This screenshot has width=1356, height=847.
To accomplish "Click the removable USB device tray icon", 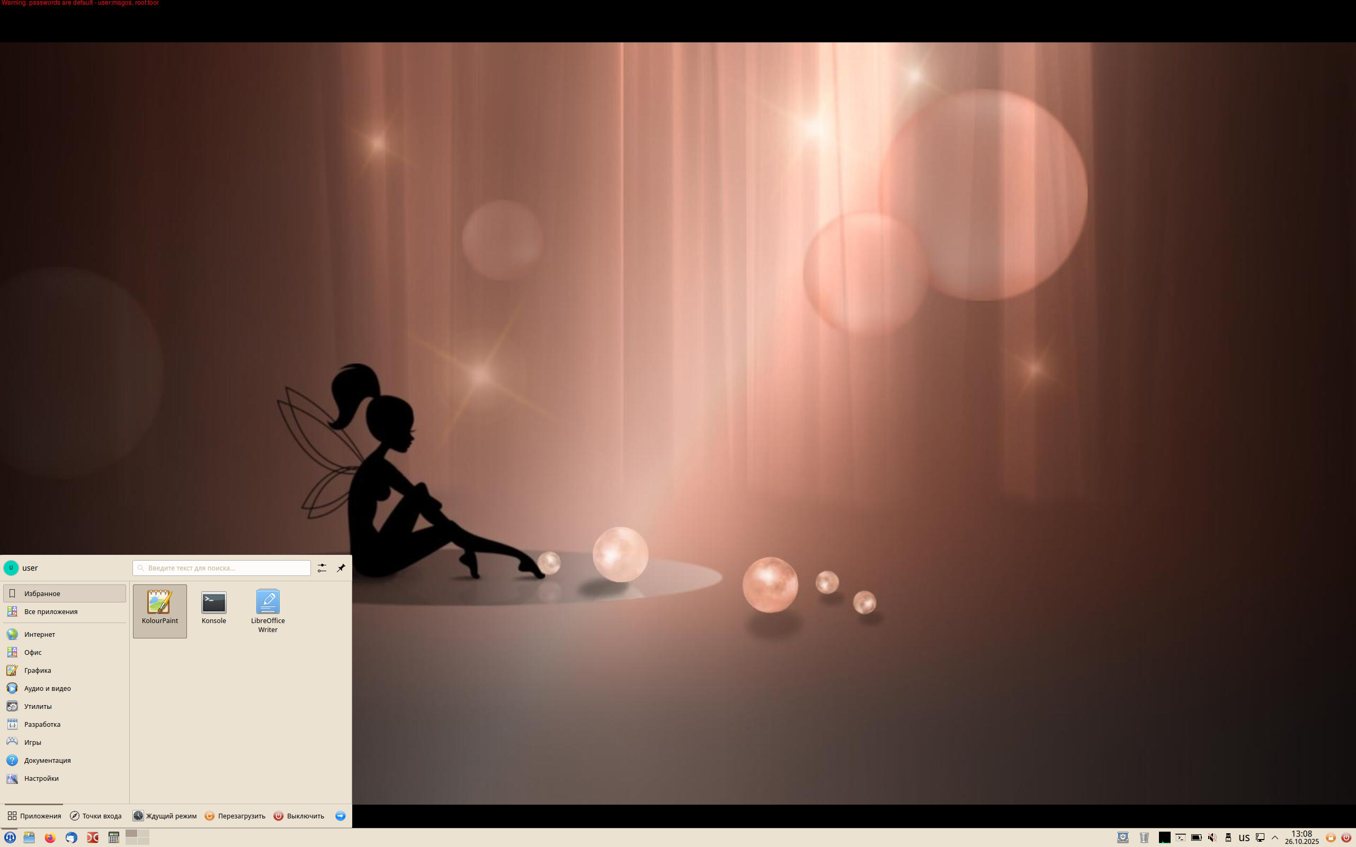I will 1228,837.
